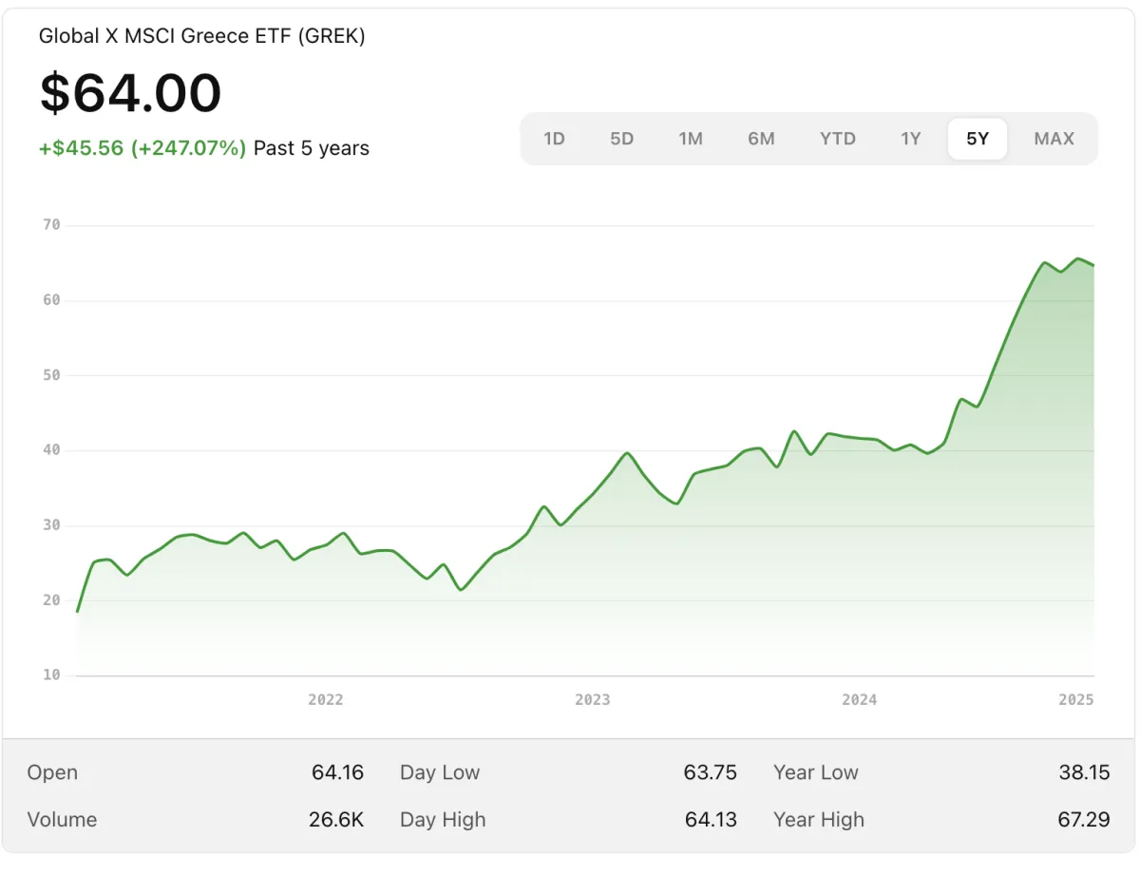Click the Year High label
Viewport: 1140px width, 893px height.
click(x=819, y=820)
